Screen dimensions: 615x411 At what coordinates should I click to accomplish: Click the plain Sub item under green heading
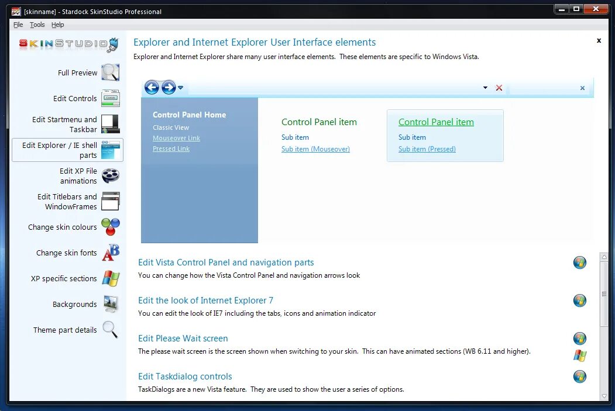tap(295, 137)
